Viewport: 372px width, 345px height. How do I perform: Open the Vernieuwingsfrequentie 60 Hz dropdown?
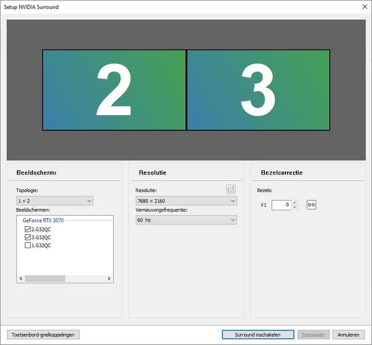click(186, 220)
